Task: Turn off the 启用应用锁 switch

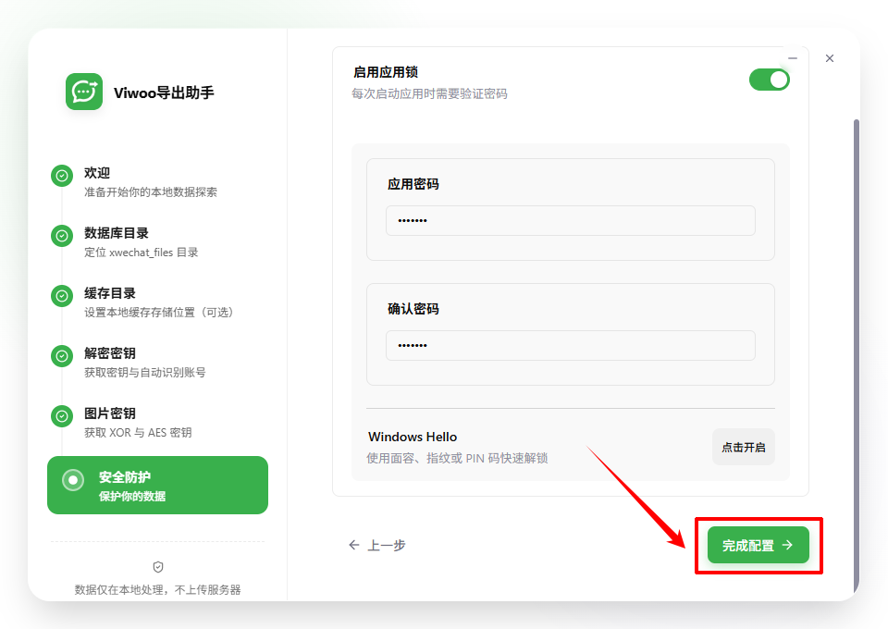Action: (x=769, y=80)
